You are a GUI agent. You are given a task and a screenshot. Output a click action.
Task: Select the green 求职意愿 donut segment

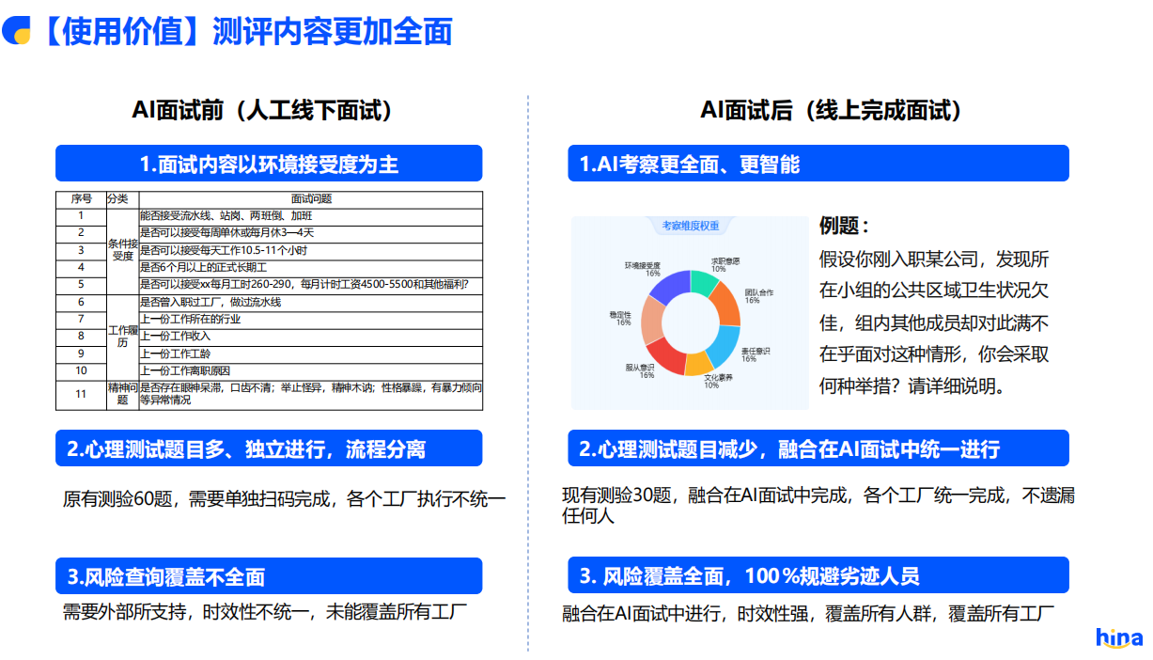(x=704, y=283)
